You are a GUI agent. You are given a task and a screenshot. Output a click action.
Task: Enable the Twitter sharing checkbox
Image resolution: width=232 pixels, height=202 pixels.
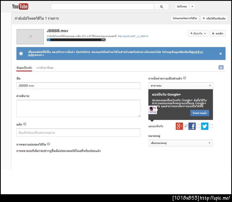click(x=211, y=126)
